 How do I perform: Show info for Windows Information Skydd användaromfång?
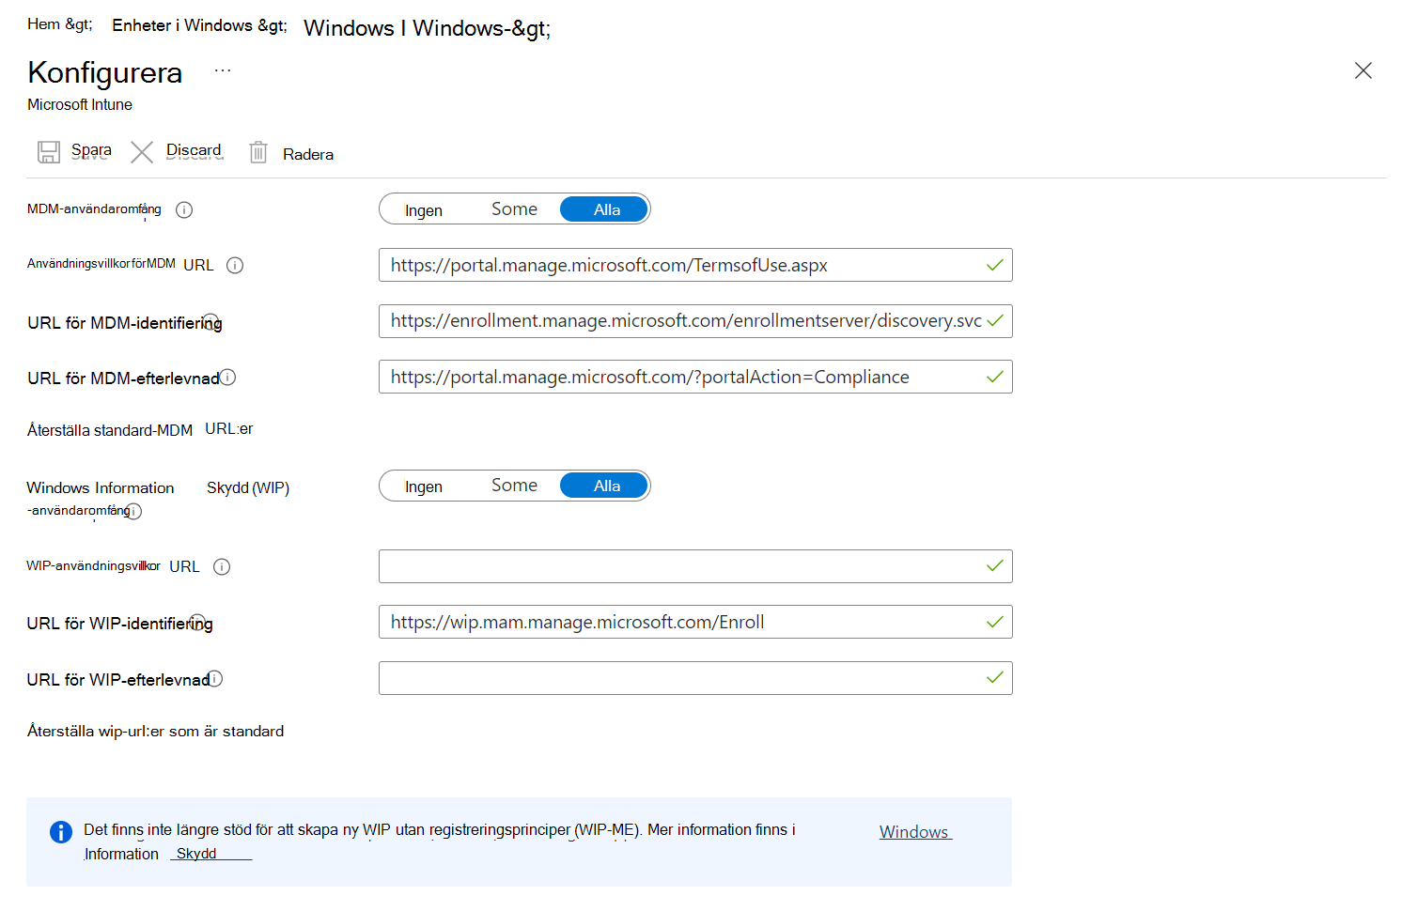pyautogui.click(x=133, y=512)
